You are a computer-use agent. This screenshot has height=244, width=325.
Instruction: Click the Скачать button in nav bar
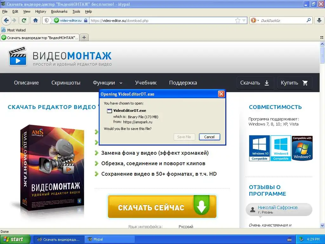click(255, 83)
